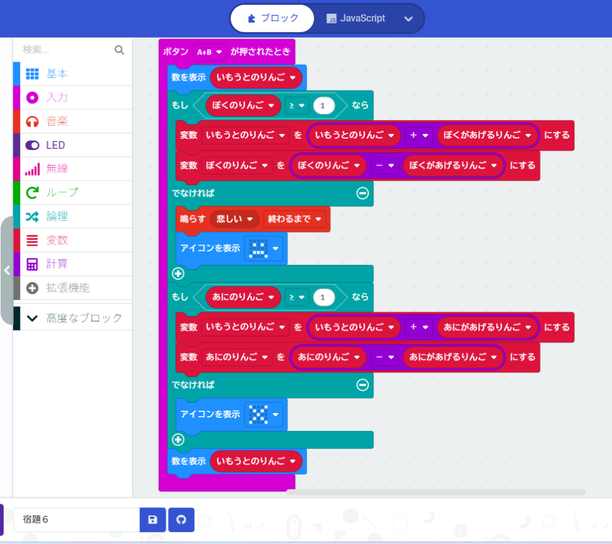Switch to ブロック editor tab

point(273,19)
